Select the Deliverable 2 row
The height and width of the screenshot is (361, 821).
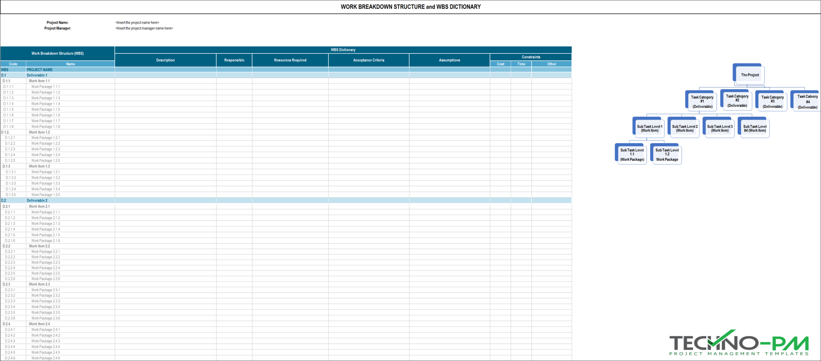(37, 200)
